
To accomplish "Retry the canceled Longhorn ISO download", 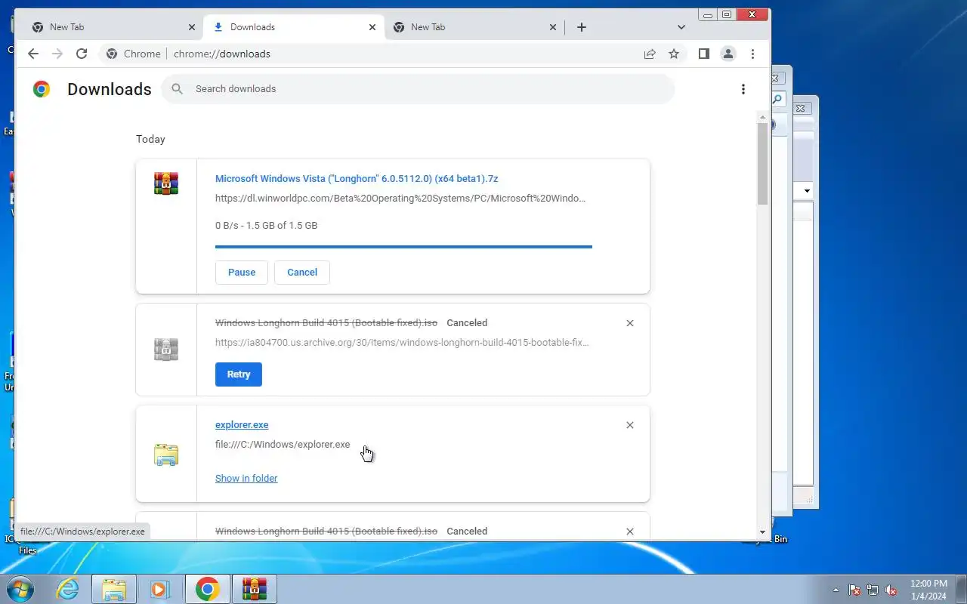I will (239, 374).
